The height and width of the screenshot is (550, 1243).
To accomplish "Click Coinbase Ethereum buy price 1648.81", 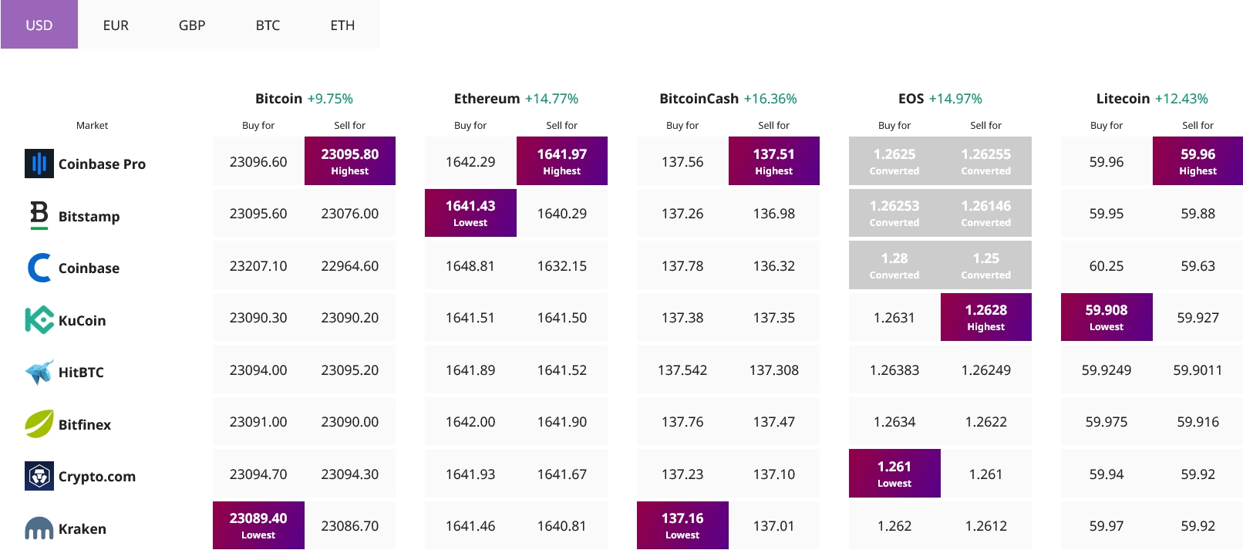I will (x=470, y=265).
